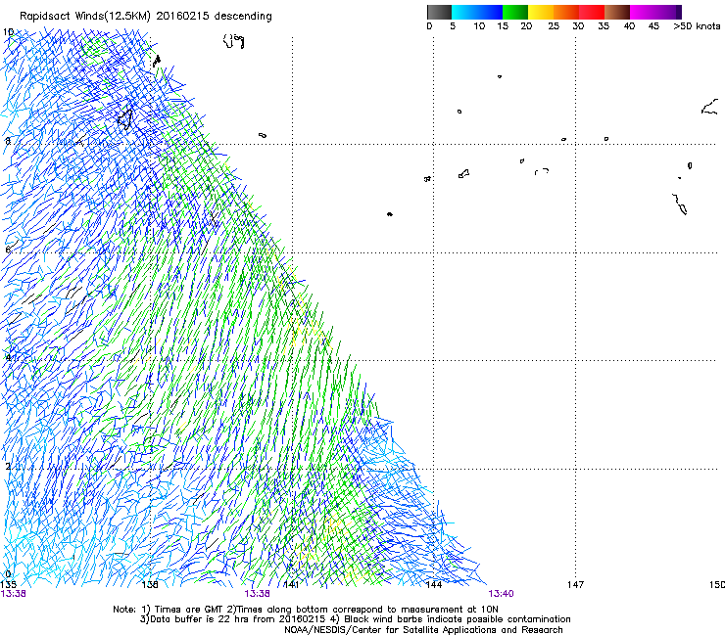
Task: Click the longitude label '138'
Action: [150, 585]
